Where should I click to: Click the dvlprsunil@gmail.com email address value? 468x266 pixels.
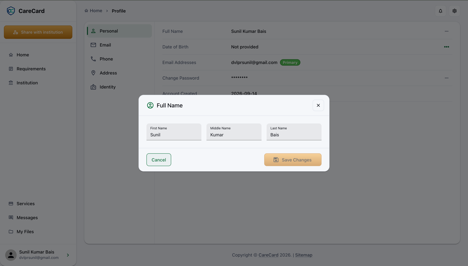[x=254, y=62]
